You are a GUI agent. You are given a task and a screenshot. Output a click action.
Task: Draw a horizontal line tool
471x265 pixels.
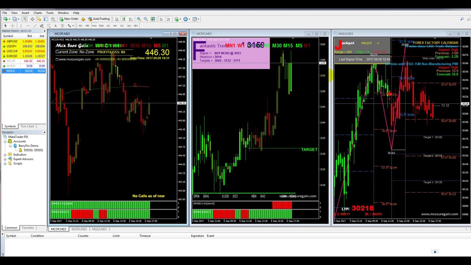click(x=28, y=26)
